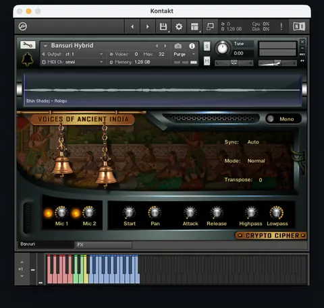Screen dimensions: 324x308
Task: Click the Crypto Cipher logo button
Action: point(271,235)
